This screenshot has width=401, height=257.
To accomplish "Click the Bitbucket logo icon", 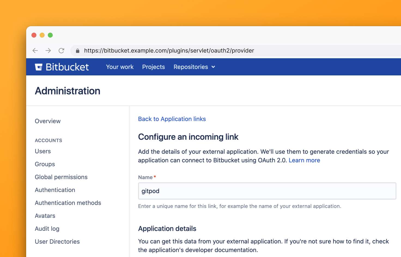I will 39,67.
